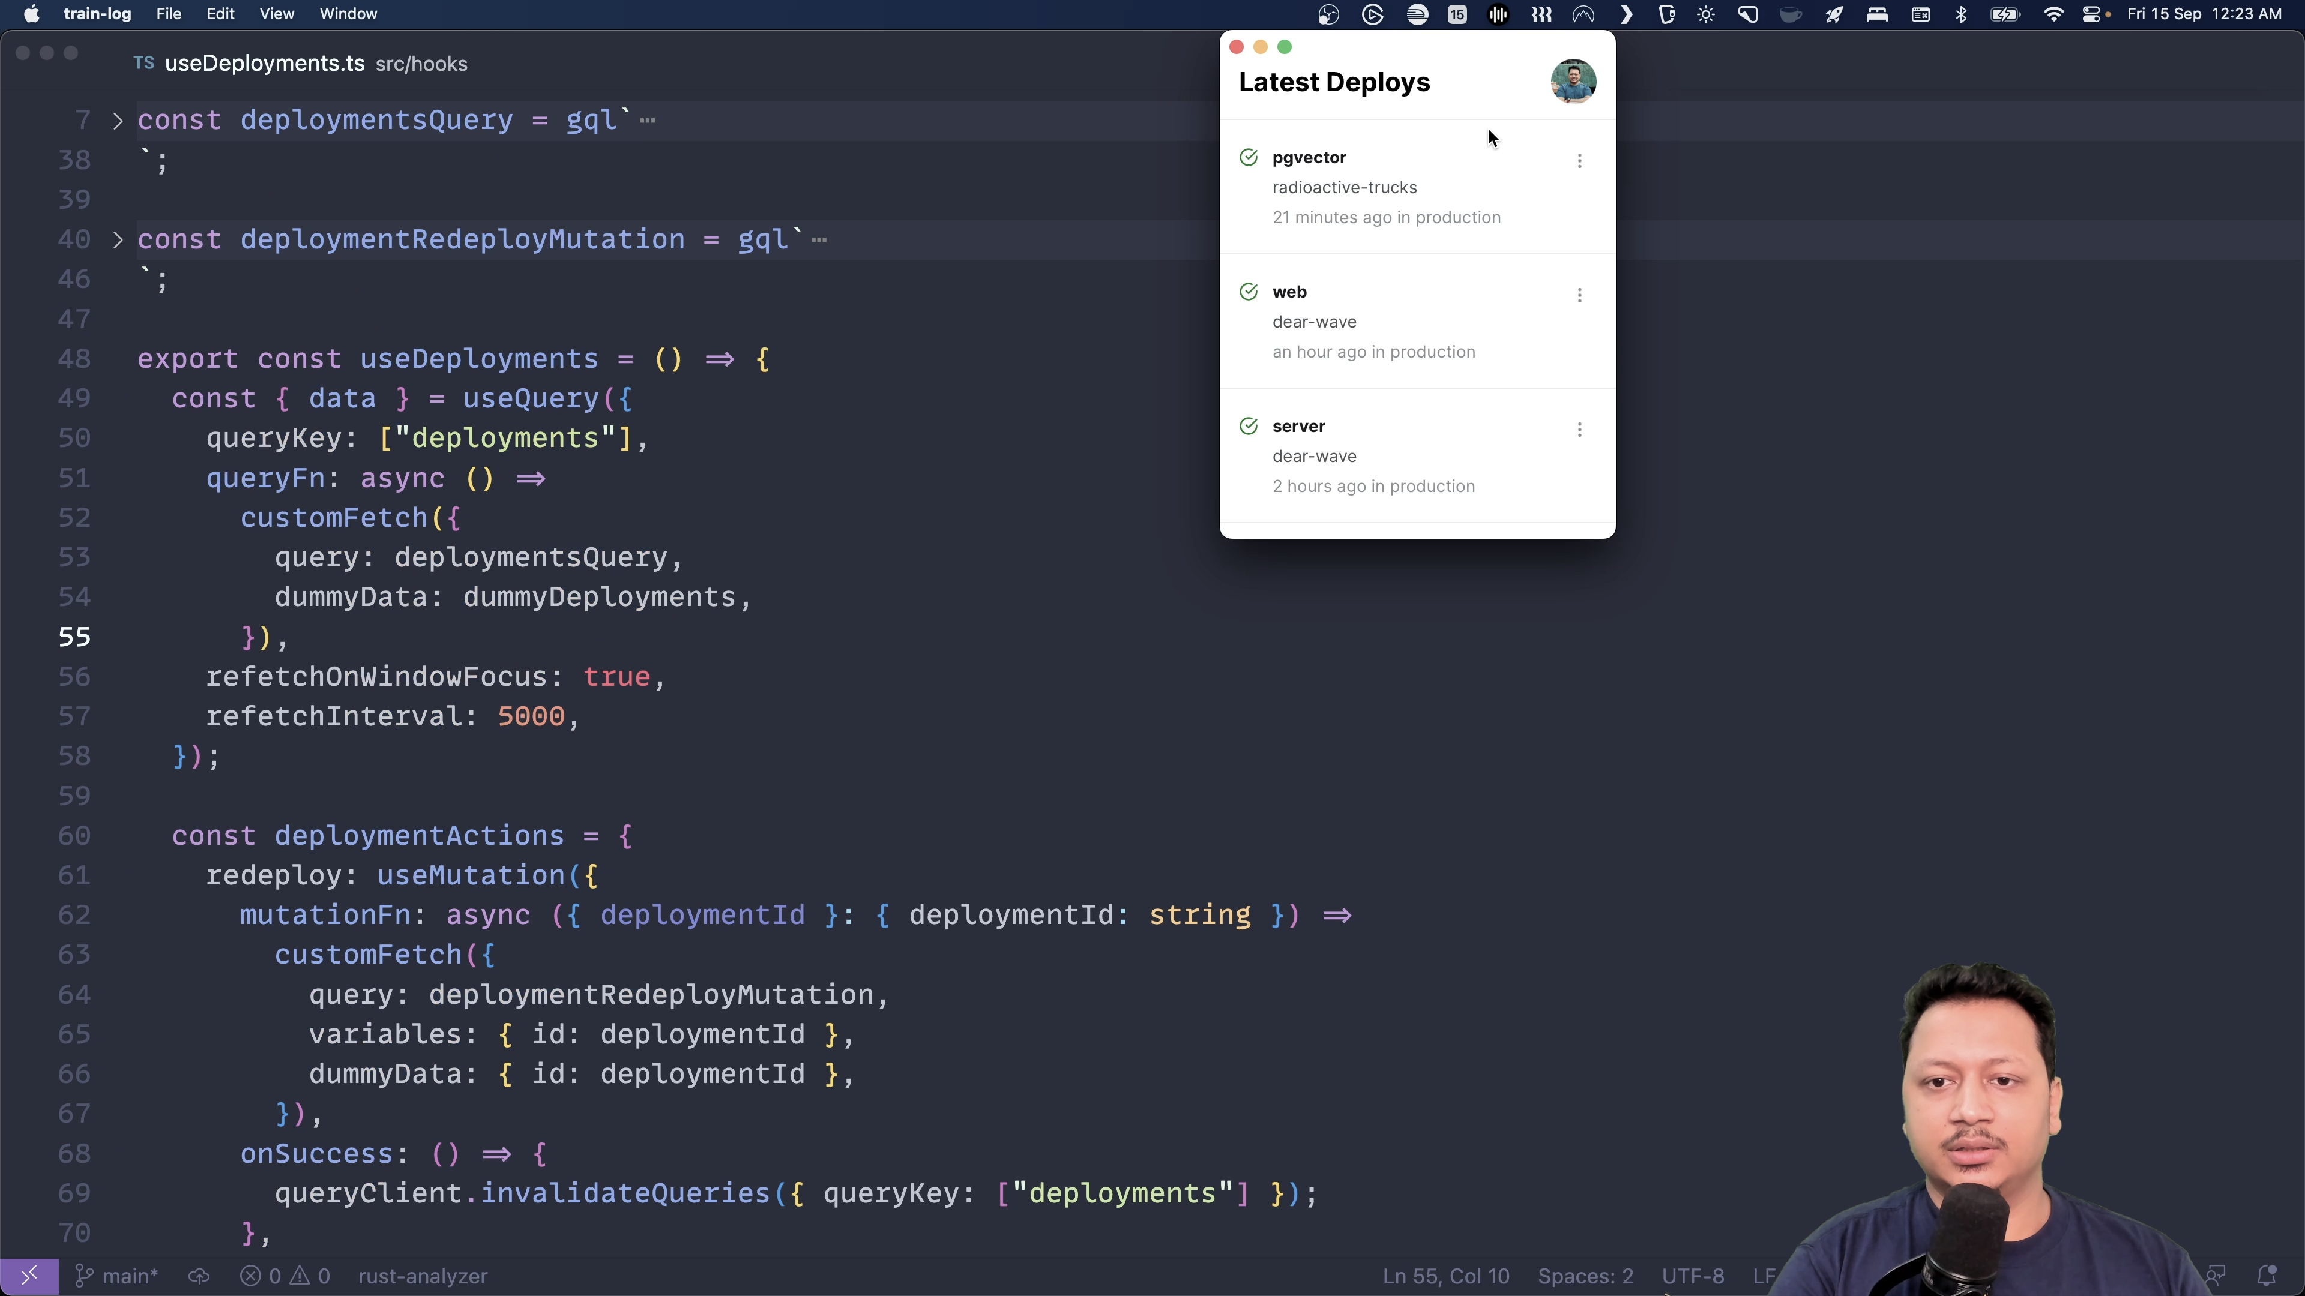Open the pgvector deploy options menu

pos(1579,160)
